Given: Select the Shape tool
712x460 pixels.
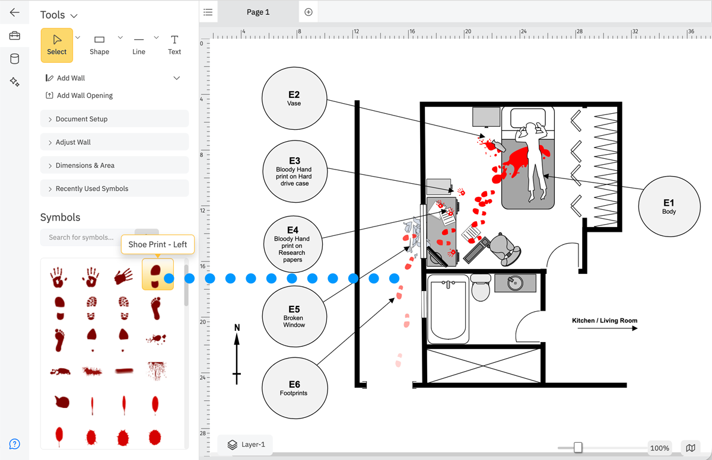Looking at the screenshot, I should pos(99,44).
